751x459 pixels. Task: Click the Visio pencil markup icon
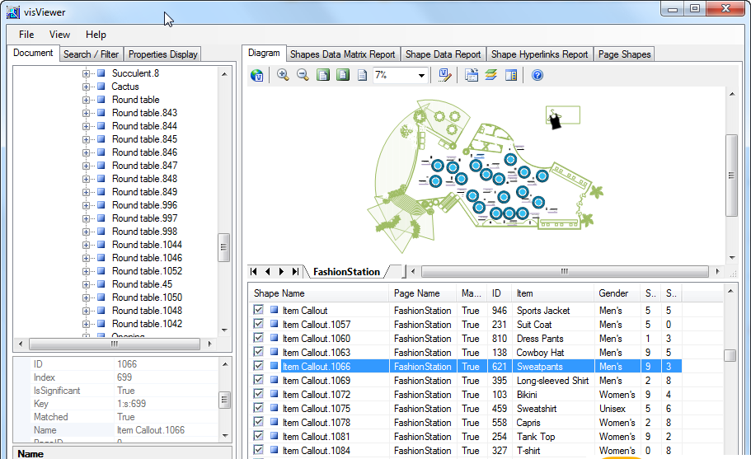pyautogui.click(x=445, y=75)
